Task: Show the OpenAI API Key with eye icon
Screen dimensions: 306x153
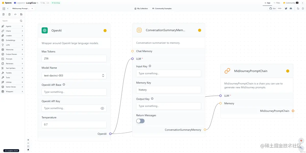Action: pyautogui.click(x=102, y=108)
